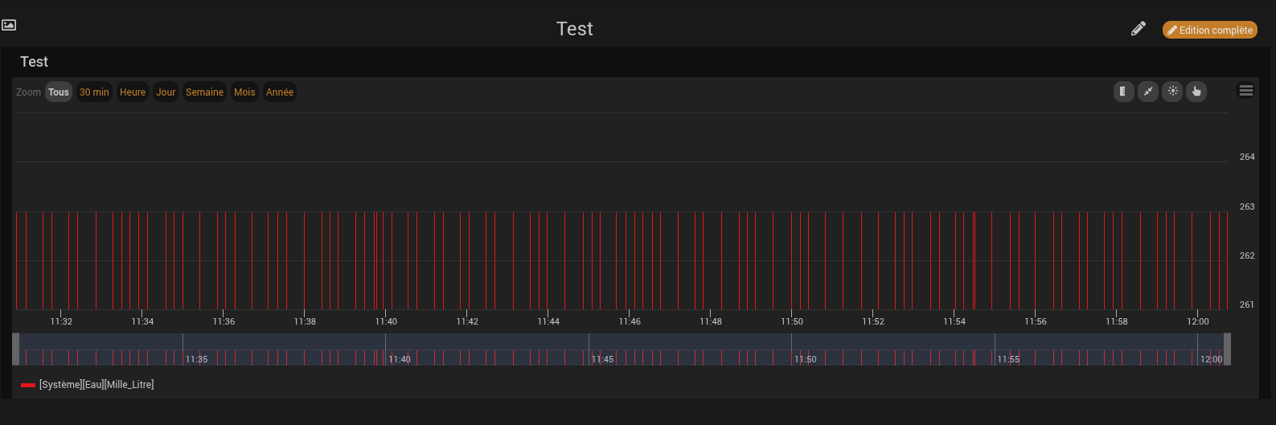Open Edition complète
The width and height of the screenshot is (1276, 425).
click(x=1210, y=30)
